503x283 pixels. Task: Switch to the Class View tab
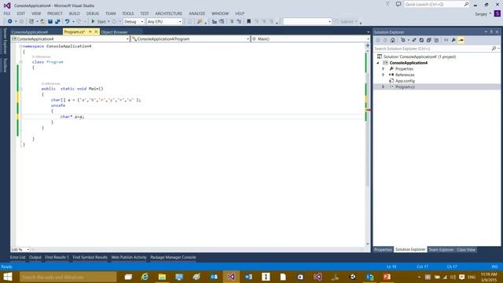(466, 250)
